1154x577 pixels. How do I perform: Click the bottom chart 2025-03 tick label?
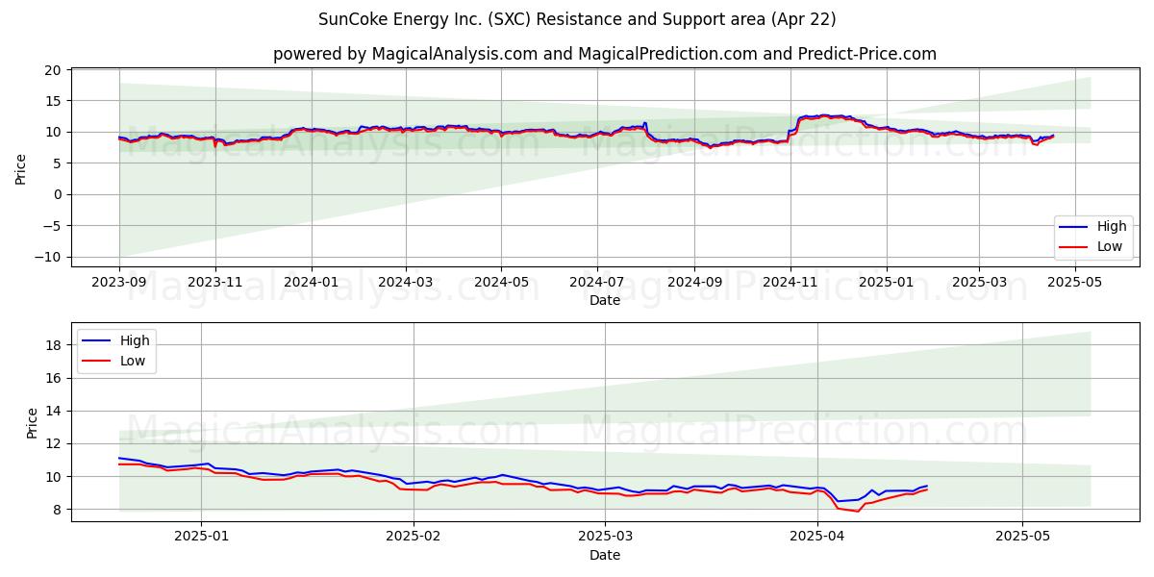(x=607, y=537)
